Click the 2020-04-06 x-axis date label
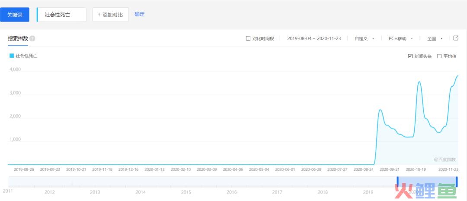Viewport: 467px width, 201px height. pos(233,170)
